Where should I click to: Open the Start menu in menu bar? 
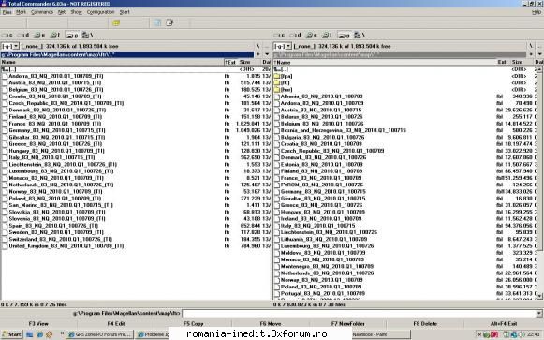(x=125, y=12)
